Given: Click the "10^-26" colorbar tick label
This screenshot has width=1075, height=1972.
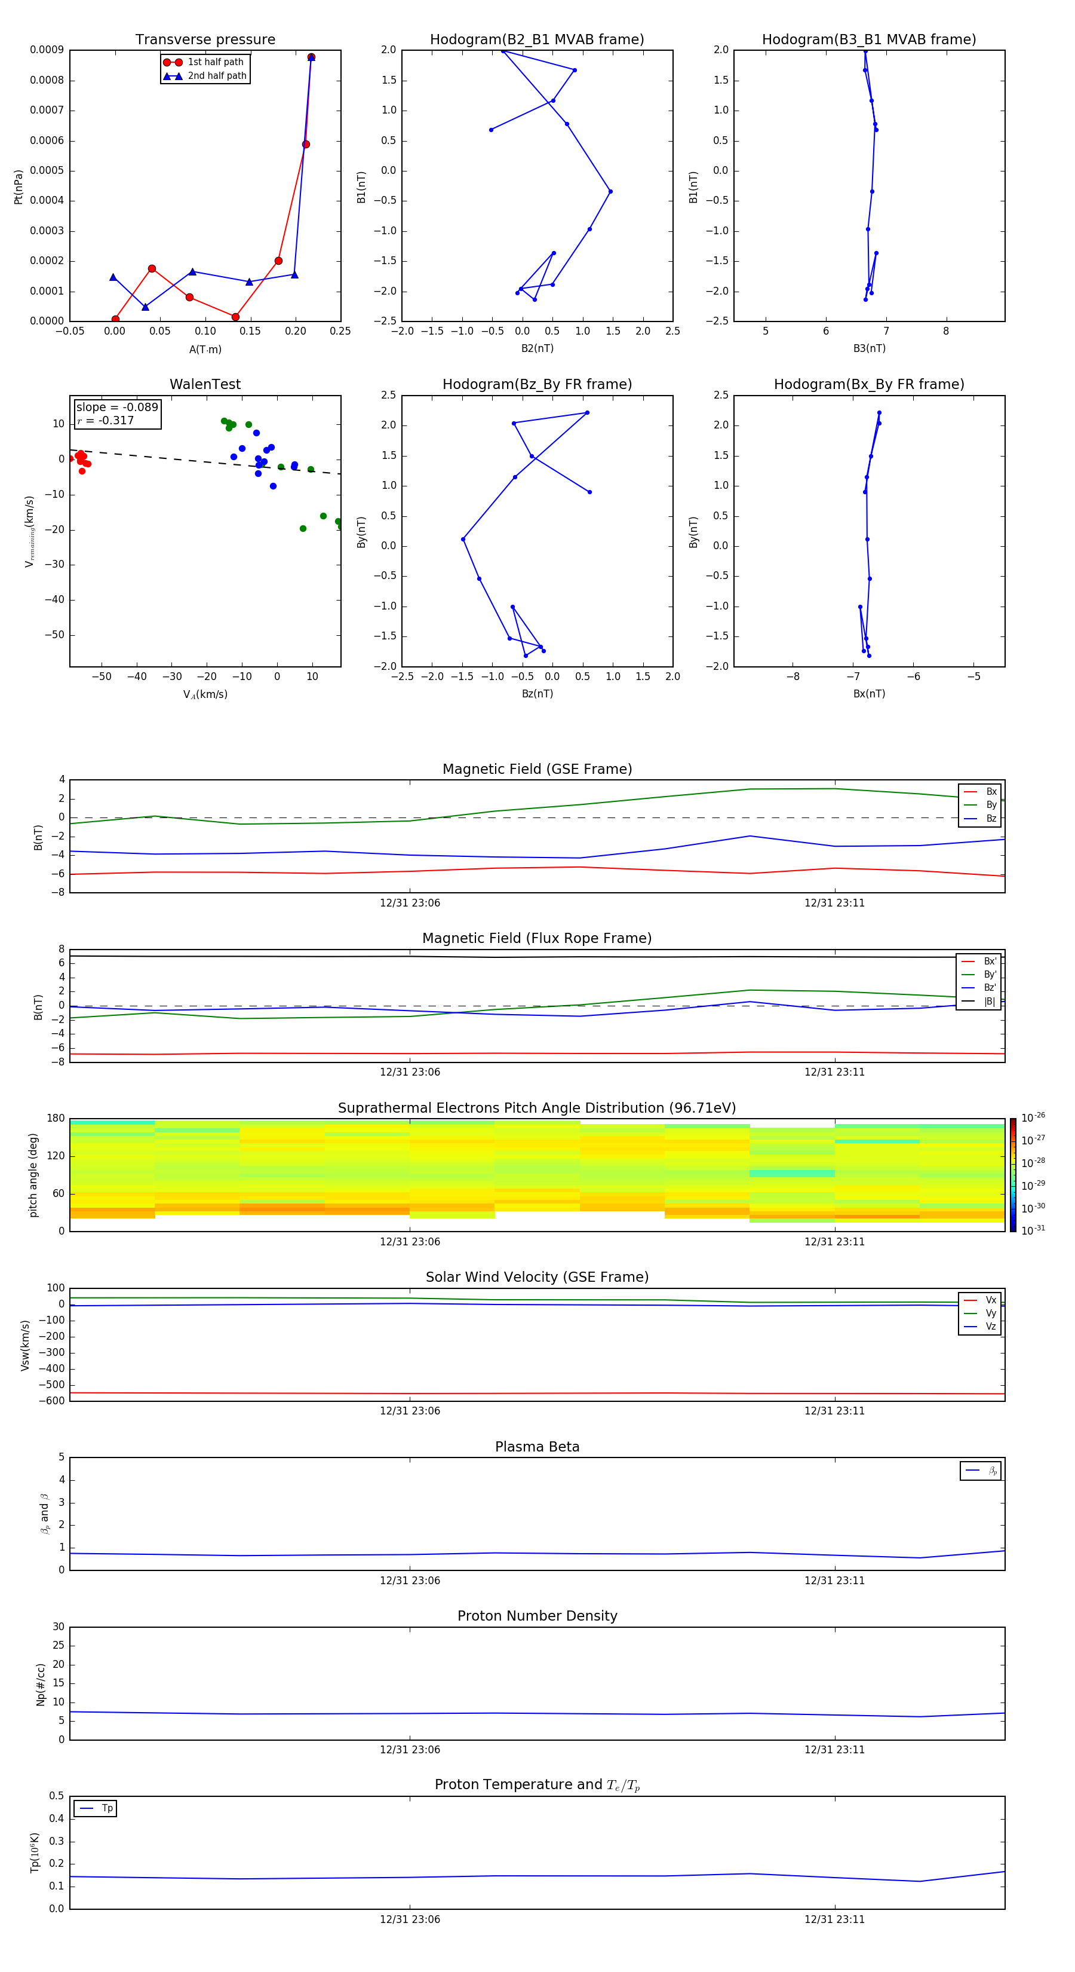Looking at the screenshot, I should click(1033, 1117).
